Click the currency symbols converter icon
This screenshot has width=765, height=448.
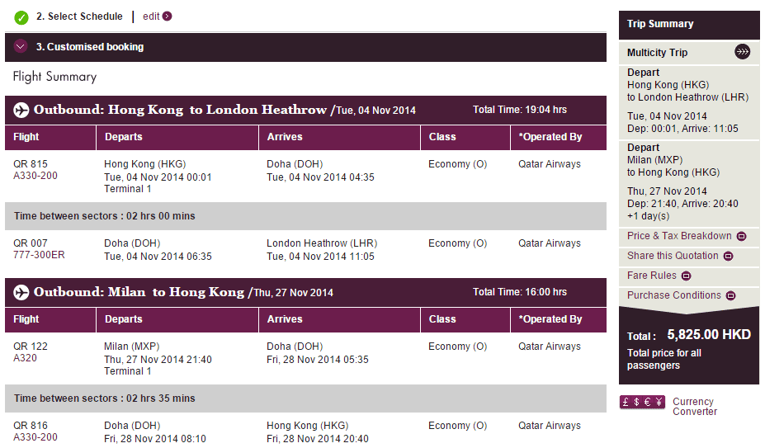coord(642,403)
